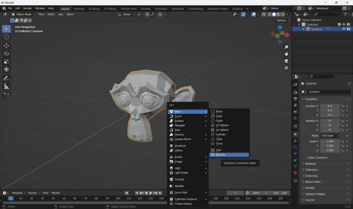Open the Object Data mesh tab
353x209 pixels.
(x=295, y=166)
